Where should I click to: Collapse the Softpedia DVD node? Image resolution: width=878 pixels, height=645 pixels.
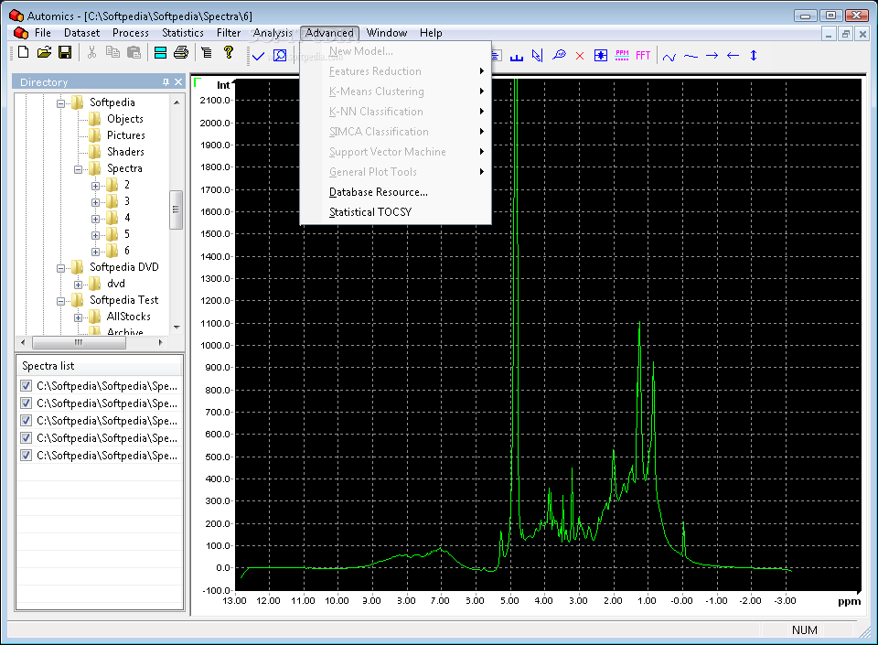pyautogui.click(x=61, y=268)
